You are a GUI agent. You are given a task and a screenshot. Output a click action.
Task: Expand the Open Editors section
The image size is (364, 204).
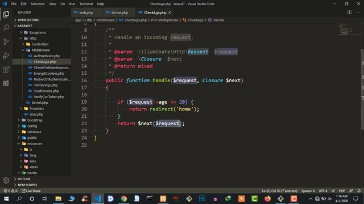click(28, 20)
